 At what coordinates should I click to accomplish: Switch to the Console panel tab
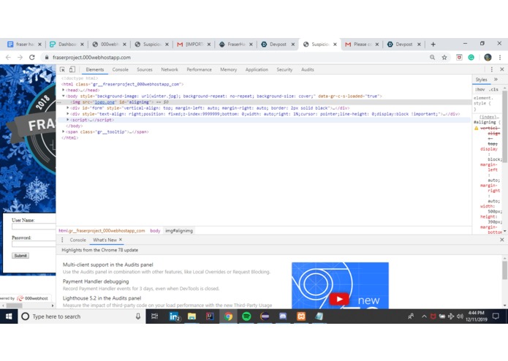(x=120, y=69)
